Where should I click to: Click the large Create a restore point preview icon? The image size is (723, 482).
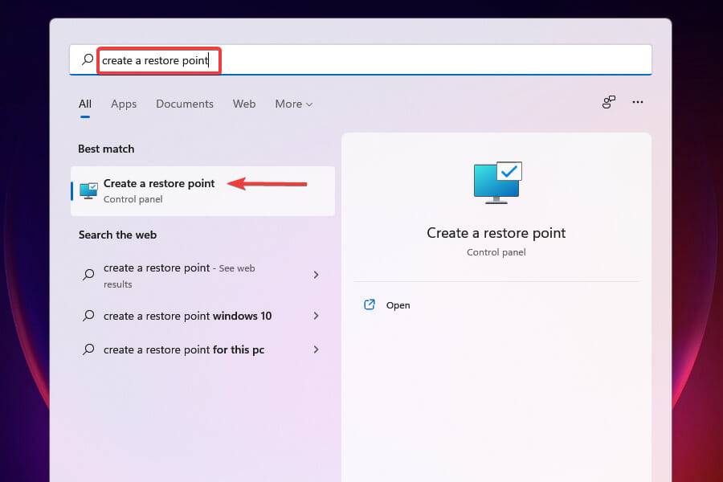click(496, 182)
